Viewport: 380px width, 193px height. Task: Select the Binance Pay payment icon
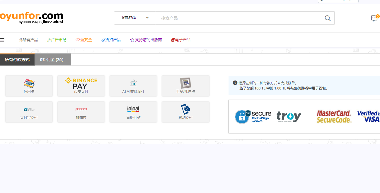(81, 86)
